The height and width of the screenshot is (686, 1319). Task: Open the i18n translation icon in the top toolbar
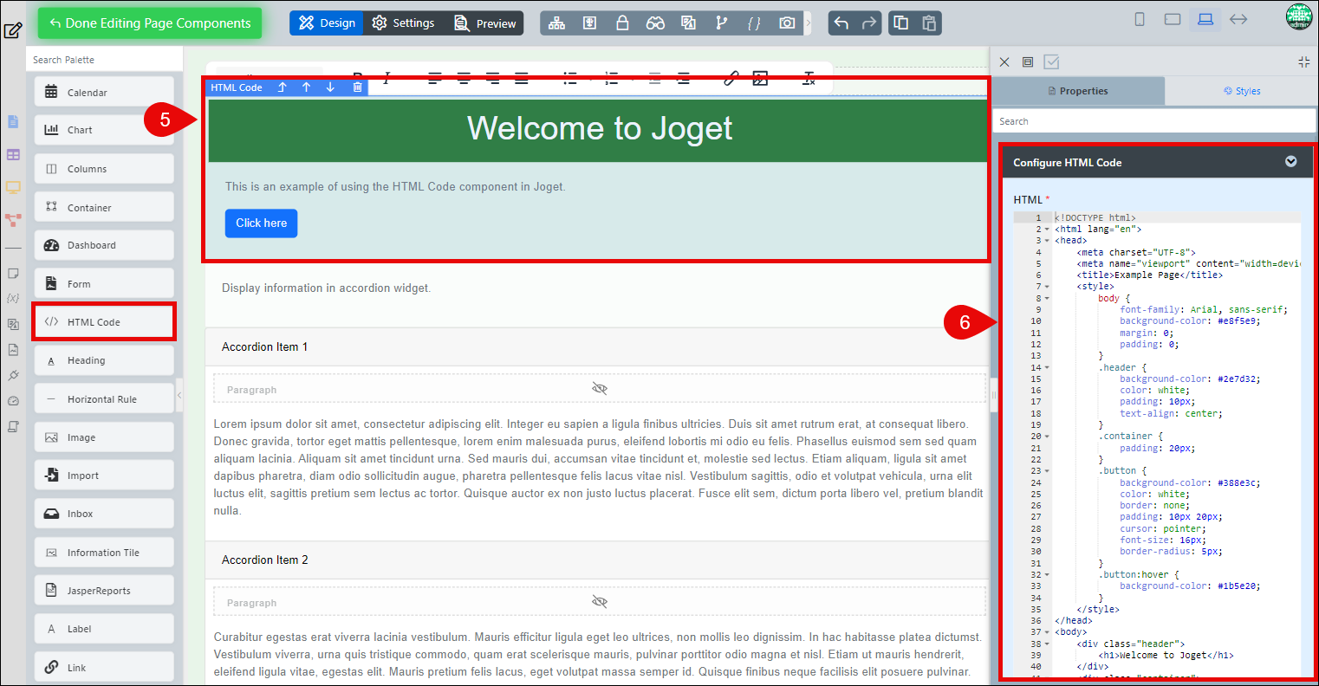point(688,23)
